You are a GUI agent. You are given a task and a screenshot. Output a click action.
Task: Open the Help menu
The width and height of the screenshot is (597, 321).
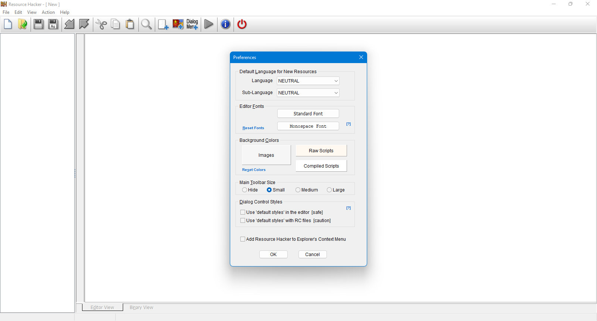(65, 12)
